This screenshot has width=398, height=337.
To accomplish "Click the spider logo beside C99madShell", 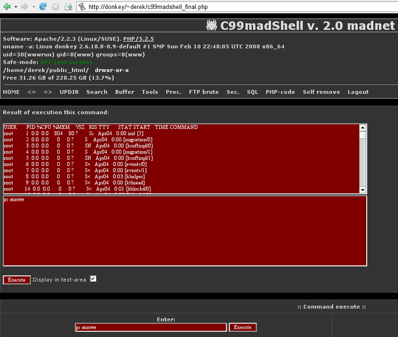I will click(211, 25).
